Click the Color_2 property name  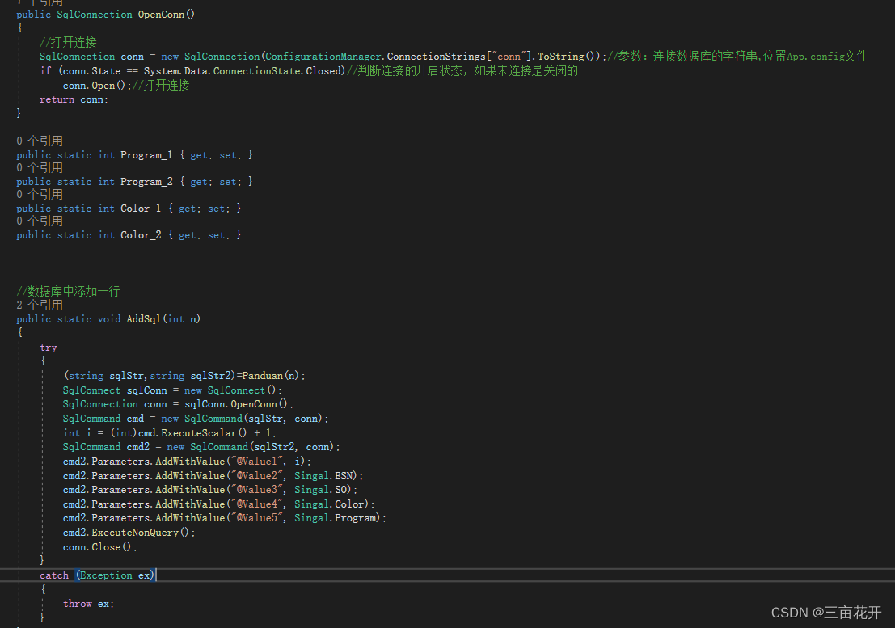click(140, 234)
